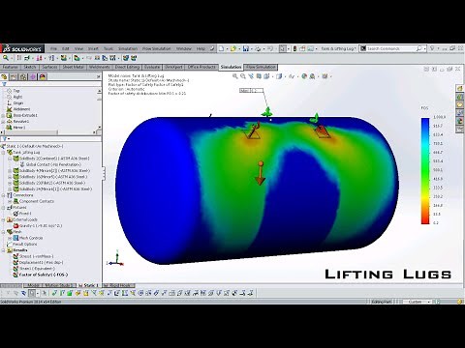Select the Static 1 study tab
Screen dimensions: 465x348
coord(88,285)
